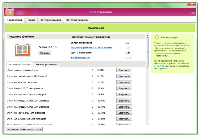Image resolution: width=201 pixels, height=139 pixels.
Task: Click the Загрузчик заказов entry
Action: [82, 43]
